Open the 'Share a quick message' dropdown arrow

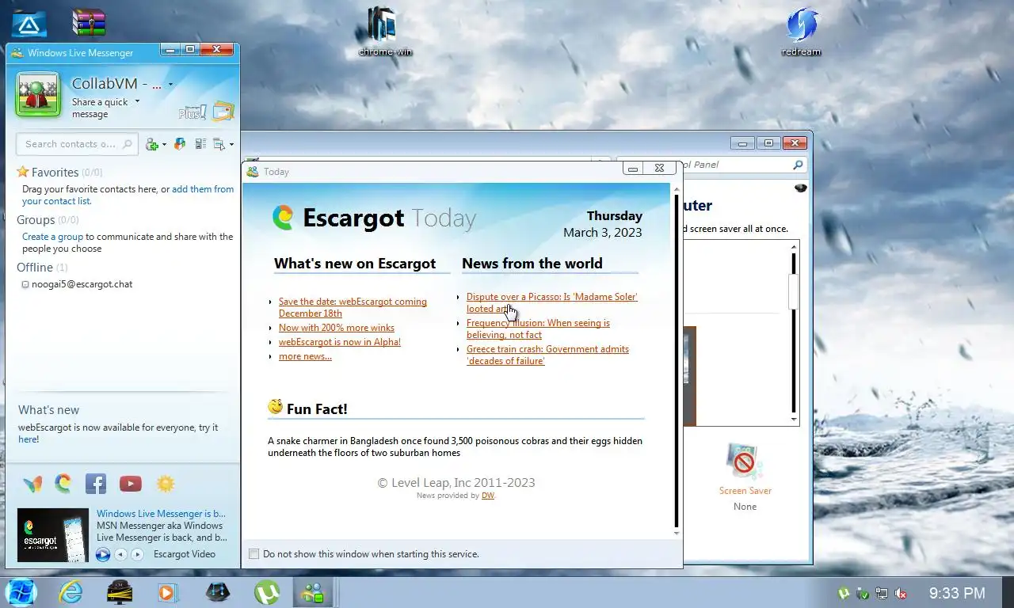[x=137, y=101]
